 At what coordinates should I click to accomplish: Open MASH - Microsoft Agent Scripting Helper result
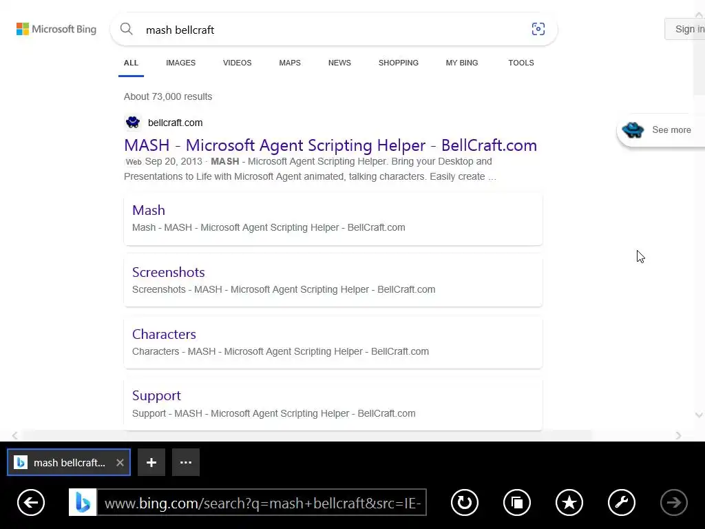point(330,145)
